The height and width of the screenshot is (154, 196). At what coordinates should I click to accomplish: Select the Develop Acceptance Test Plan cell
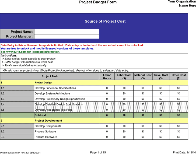click(x=66, y=110)
